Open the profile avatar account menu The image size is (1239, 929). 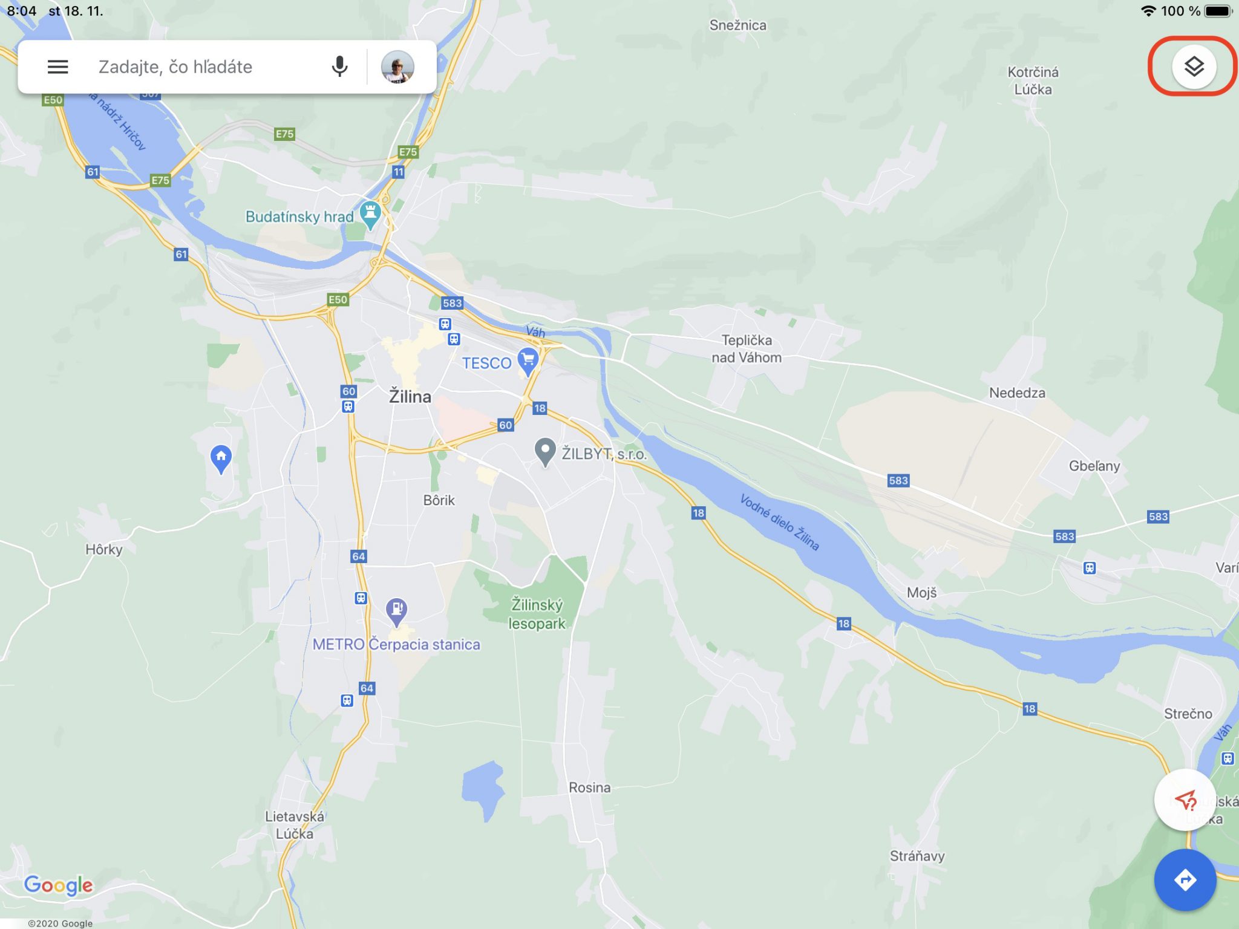(x=397, y=67)
